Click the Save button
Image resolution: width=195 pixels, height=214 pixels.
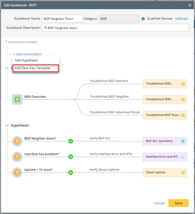(179, 203)
